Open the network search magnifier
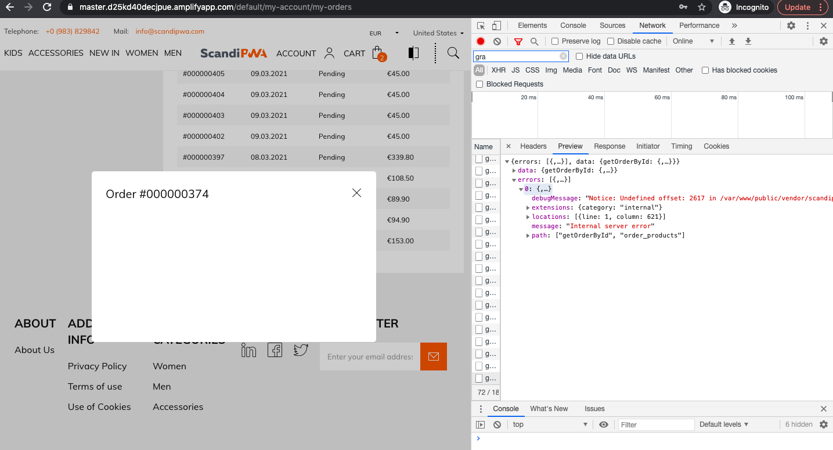This screenshot has height=450, width=833. pos(534,41)
